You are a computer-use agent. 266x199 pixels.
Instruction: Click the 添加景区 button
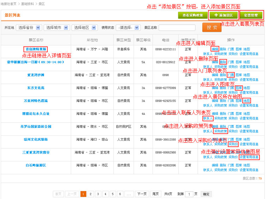(223, 15)
